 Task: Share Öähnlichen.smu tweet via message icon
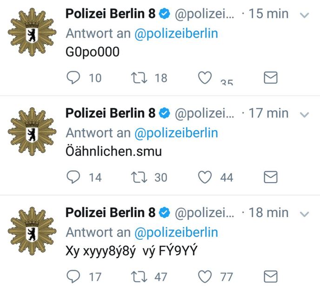[x=271, y=177]
